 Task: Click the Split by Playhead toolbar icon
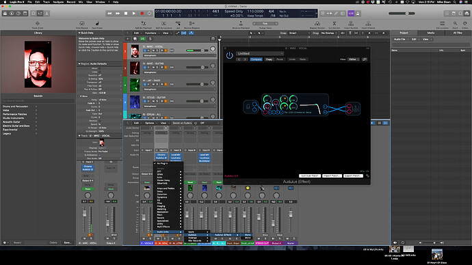(x=144, y=23)
